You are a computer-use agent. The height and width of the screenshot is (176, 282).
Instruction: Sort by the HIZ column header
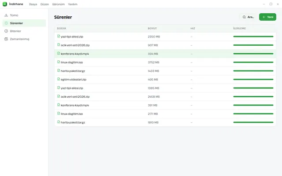pyautogui.click(x=193, y=28)
